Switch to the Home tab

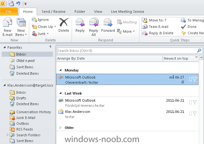point(28,12)
